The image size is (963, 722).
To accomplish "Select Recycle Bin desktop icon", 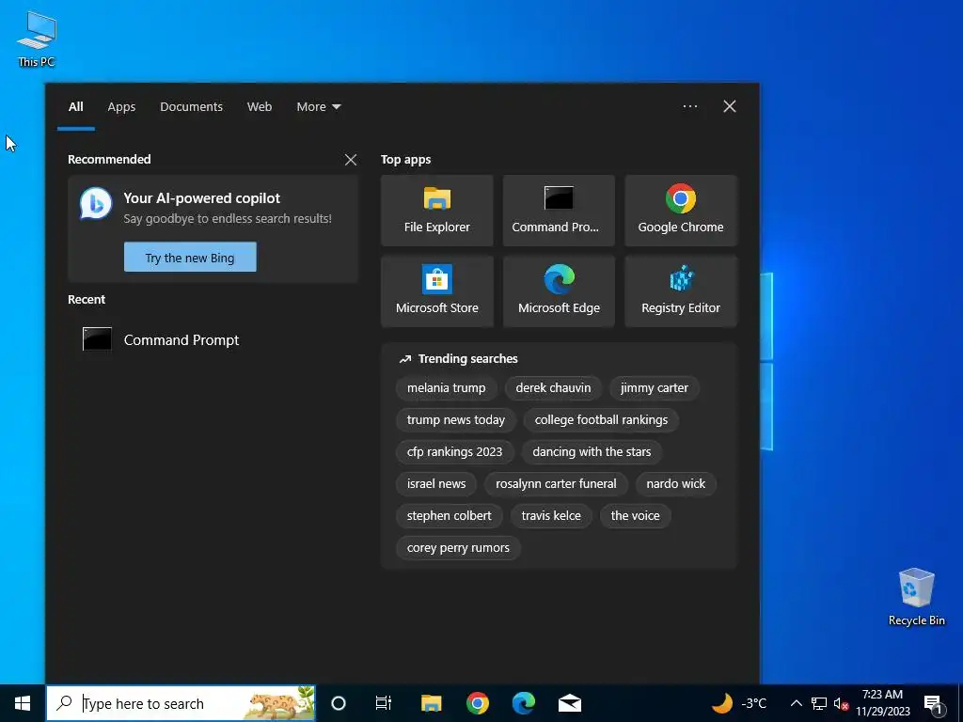I will [916, 597].
